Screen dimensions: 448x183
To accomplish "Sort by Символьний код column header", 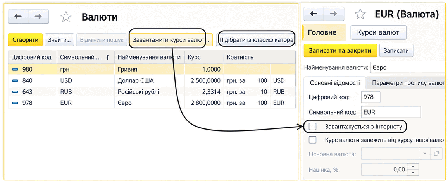I will (85, 58).
